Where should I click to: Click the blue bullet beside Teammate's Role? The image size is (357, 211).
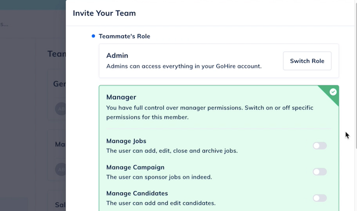tap(93, 36)
